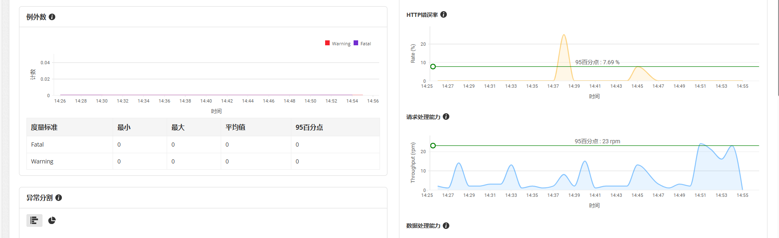779x238 pixels.
Task: Toggle the Fatal legend series
Action: tap(362, 43)
